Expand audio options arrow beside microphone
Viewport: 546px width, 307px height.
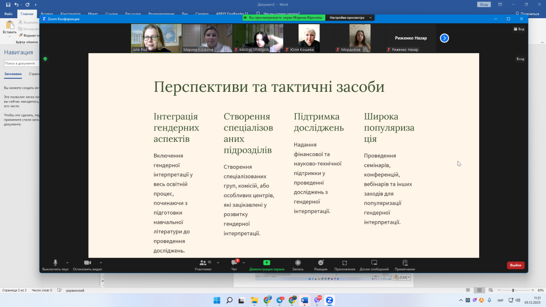coord(67,262)
